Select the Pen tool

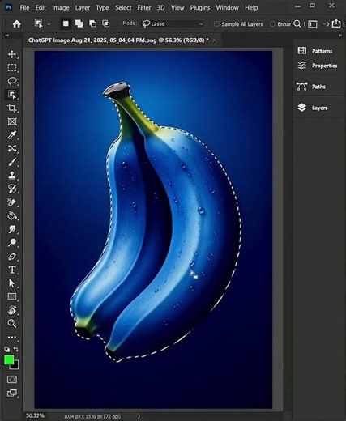[x=12, y=256]
